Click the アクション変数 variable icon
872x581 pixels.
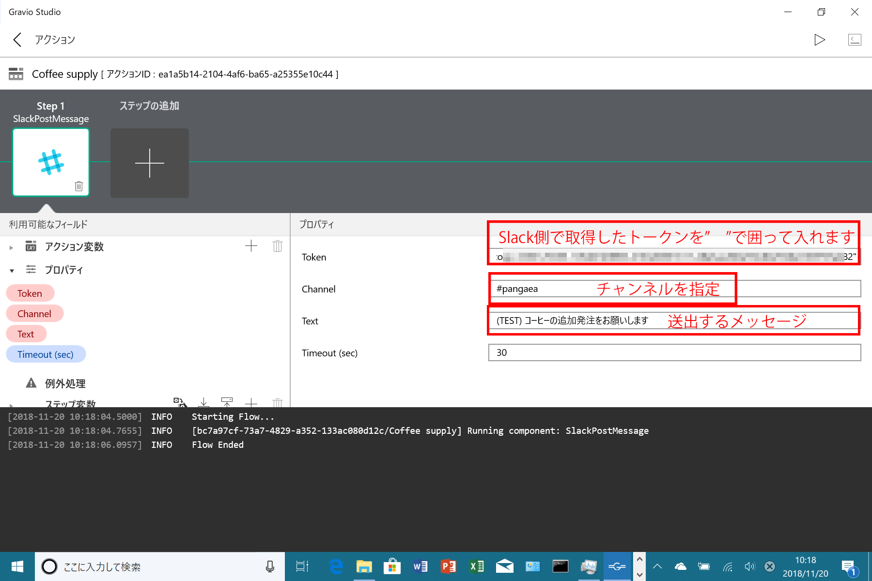click(31, 246)
